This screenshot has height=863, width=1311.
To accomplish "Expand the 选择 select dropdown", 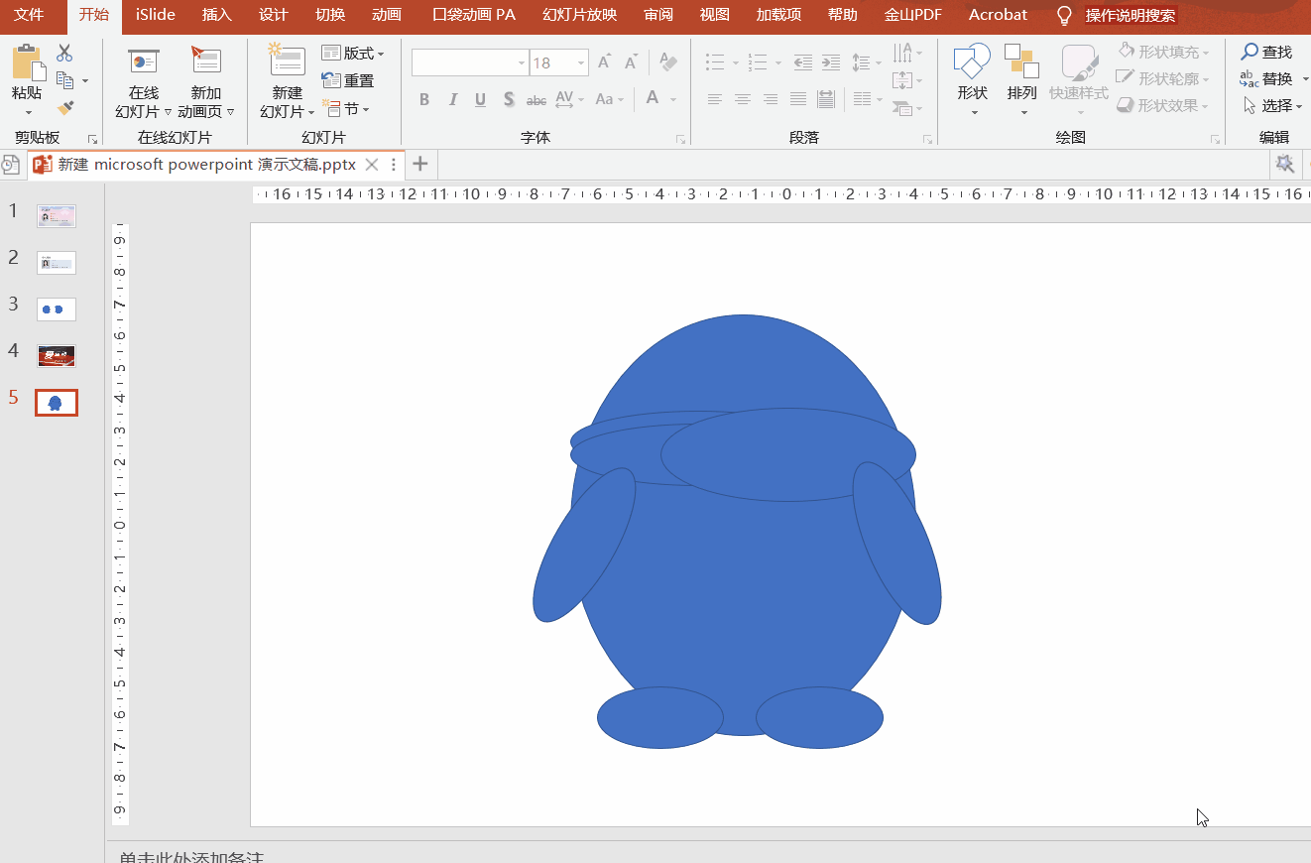I will coord(1272,105).
